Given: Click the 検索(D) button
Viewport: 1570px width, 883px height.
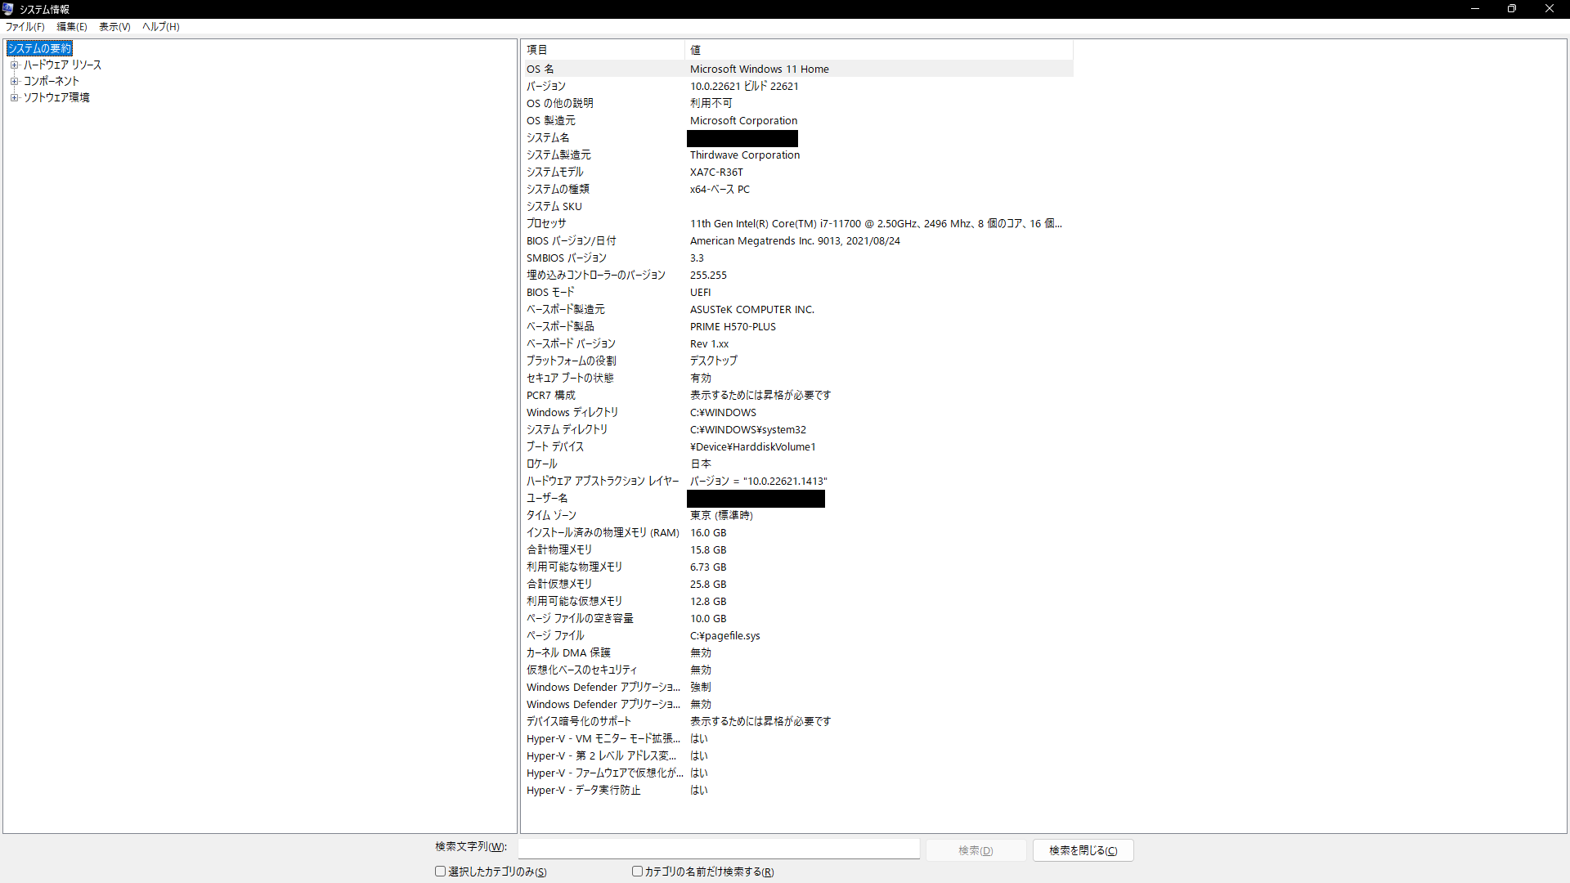Looking at the screenshot, I should click(x=976, y=850).
